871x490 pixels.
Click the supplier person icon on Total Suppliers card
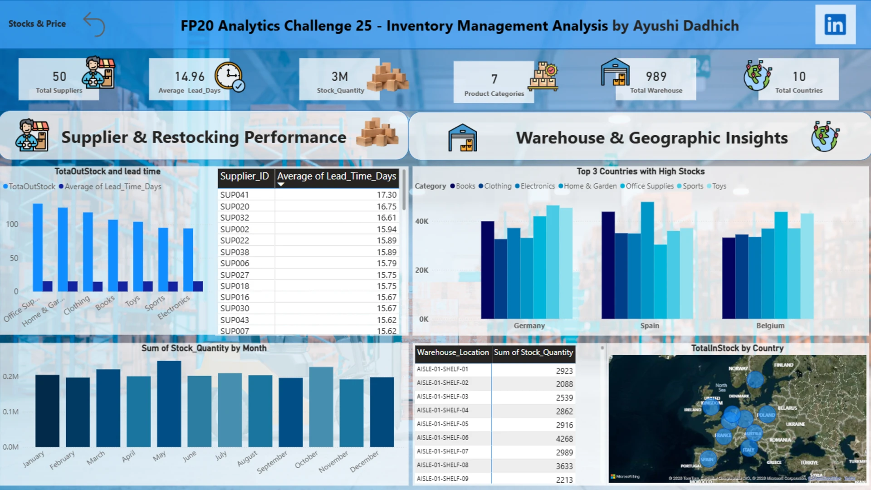(98, 73)
